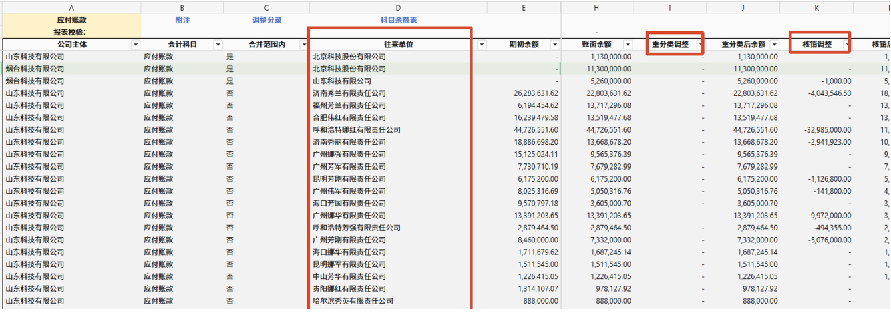Follow the 调整分录 link
The height and width of the screenshot is (329, 891).
(266, 20)
